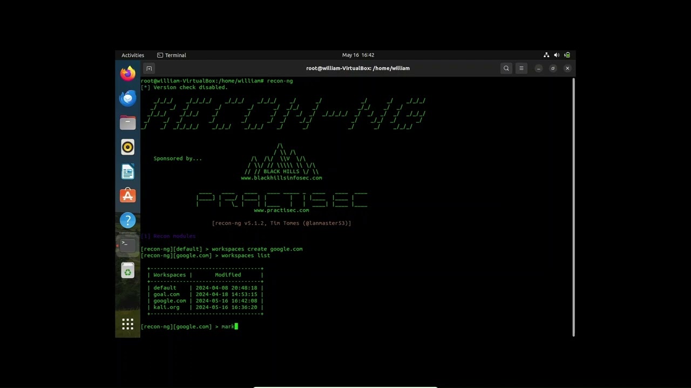This screenshot has height=388, width=691.
Task: Select the 'goal.com' workspace row
Action: pyautogui.click(x=205, y=294)
